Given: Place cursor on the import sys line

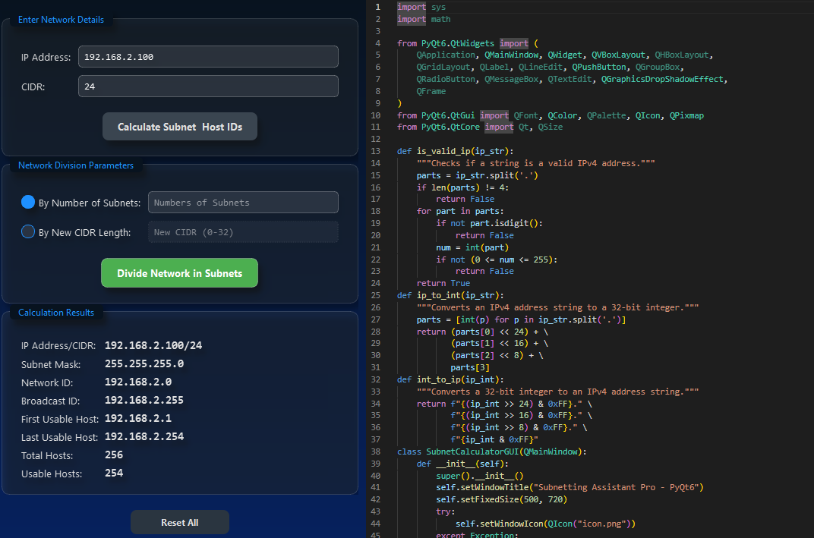Looking at the screenshot, I should pyautogui.click(x=422, y=7).
